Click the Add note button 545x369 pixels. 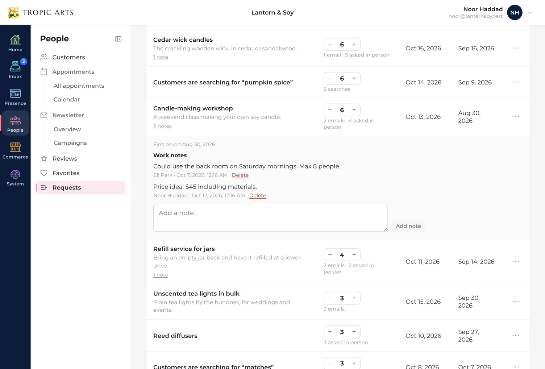point(408,226)
